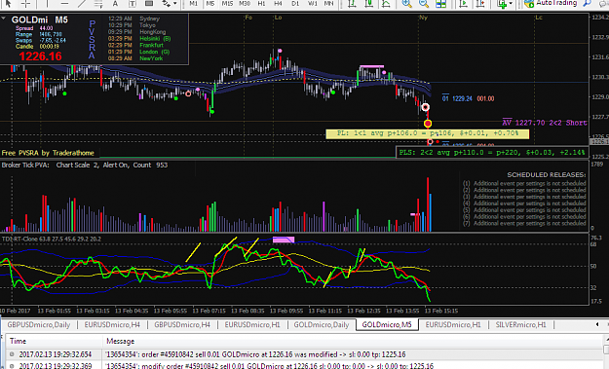Switch chart to MN timeframe
The height and width of the screenshot is (369, 609).
[x=329, y=4]
